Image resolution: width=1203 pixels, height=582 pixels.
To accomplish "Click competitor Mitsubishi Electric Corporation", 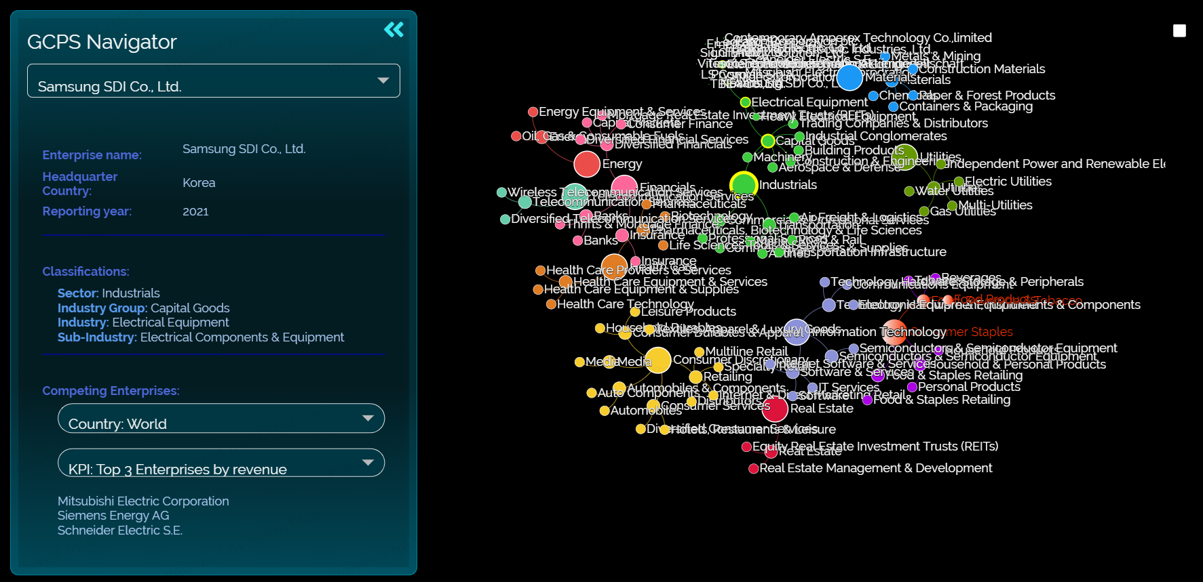I will (x=143, y=501).
